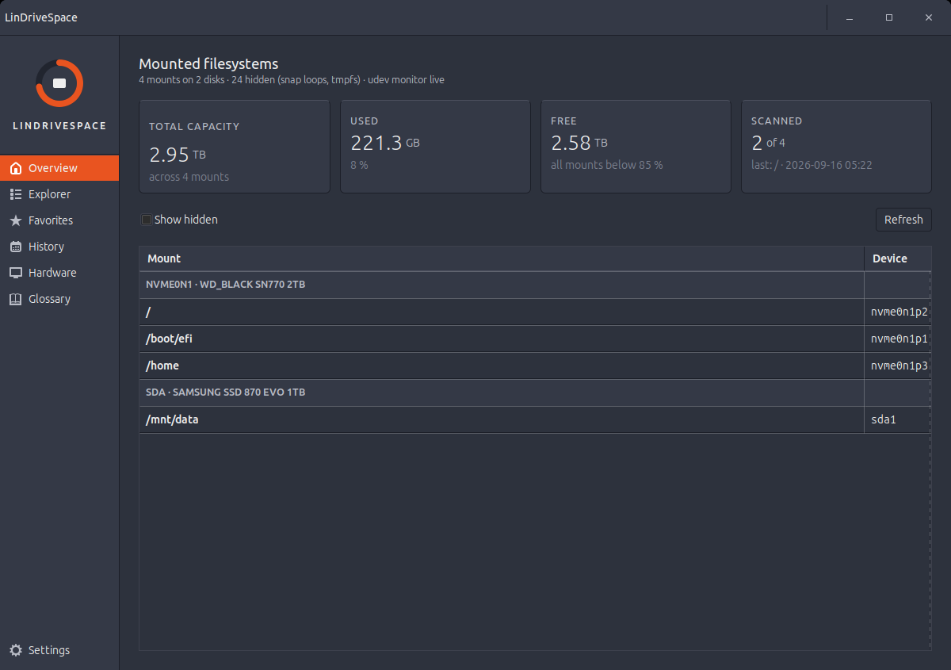Switch to the Explorer section
The width and height of the screenshot is (951, 670).
59,194
